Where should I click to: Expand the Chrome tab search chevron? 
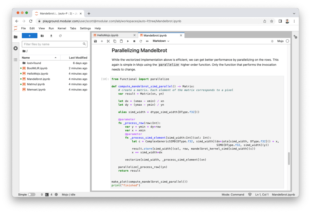pyautogui.click(x=294, y=13)
